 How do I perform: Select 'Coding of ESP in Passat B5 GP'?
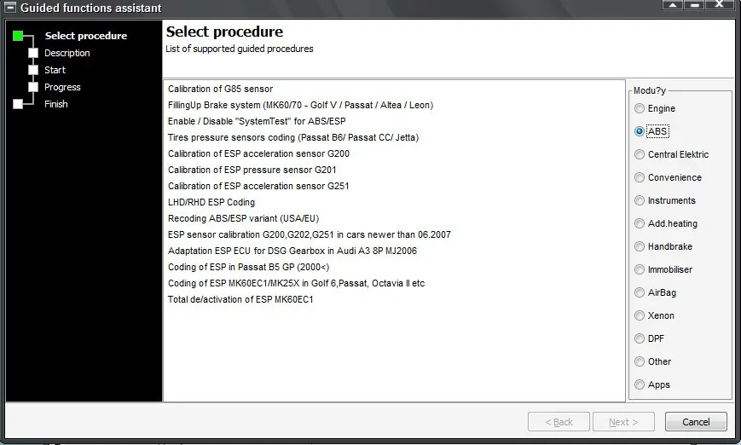point(249,267)
